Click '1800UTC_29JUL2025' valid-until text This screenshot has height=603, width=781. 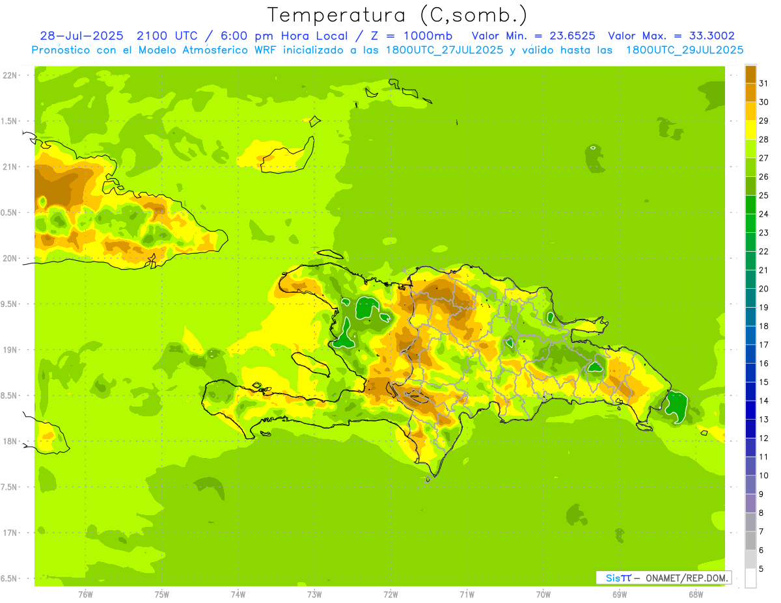click(685, 50)
